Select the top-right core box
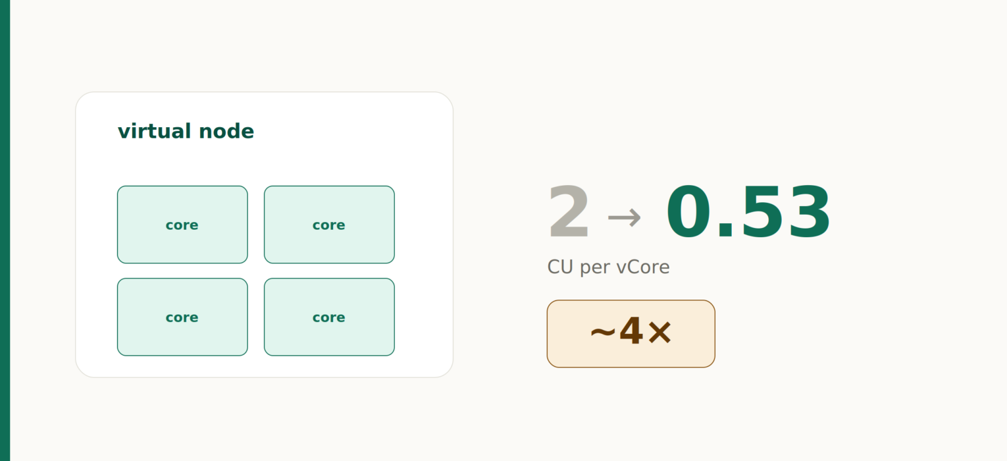The width and height of the screenshot is (1007, 461). [329, 225]
